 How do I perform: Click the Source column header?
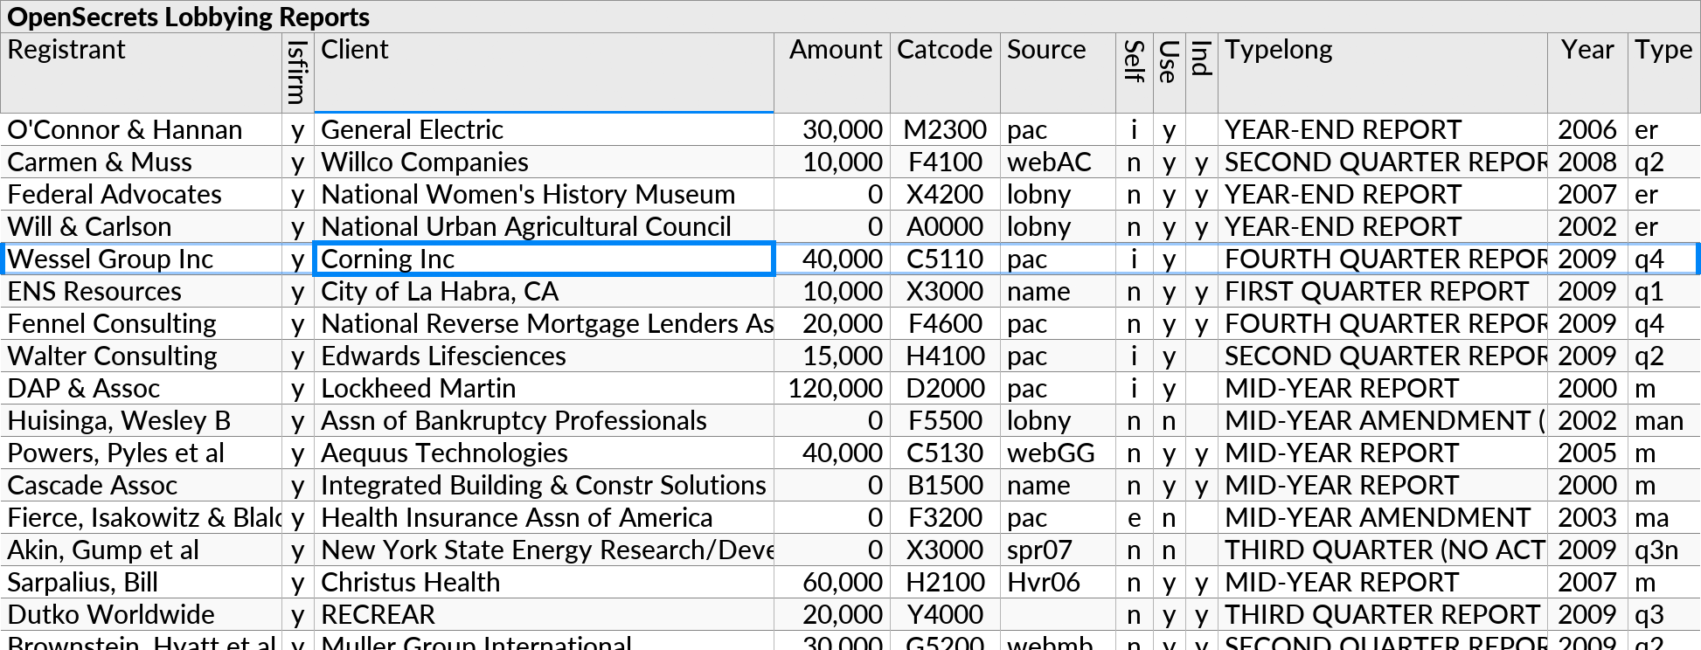(x=1058, y=73)
